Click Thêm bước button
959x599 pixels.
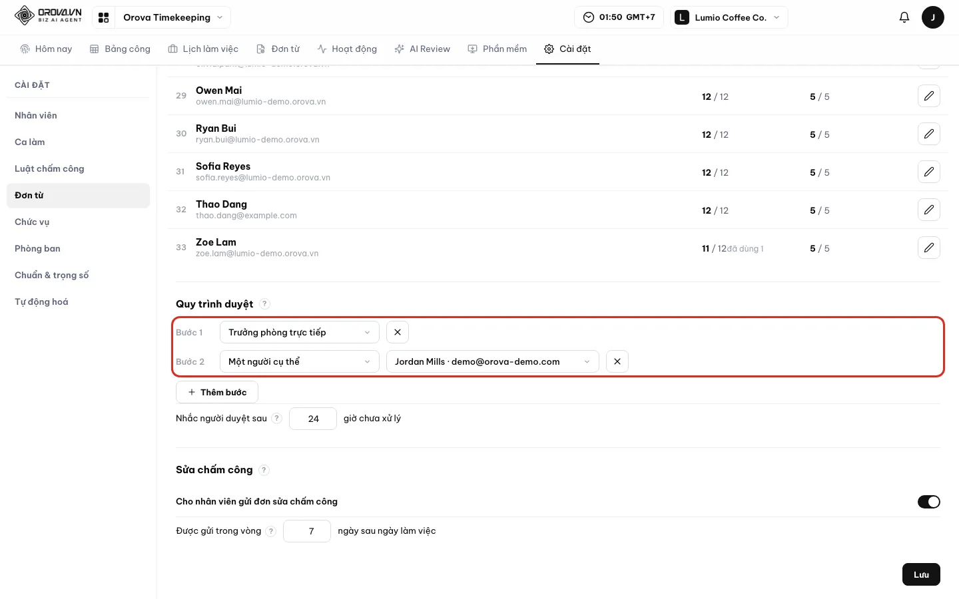(217, 392)
